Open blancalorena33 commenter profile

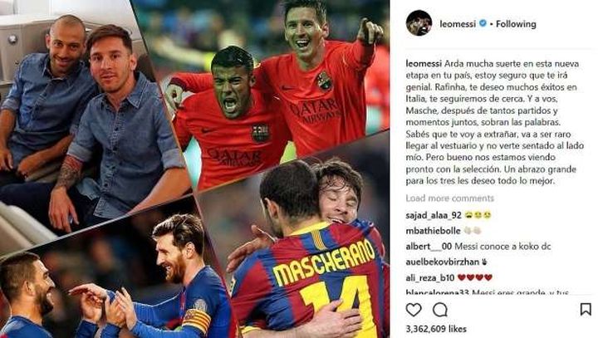point(437,292)
